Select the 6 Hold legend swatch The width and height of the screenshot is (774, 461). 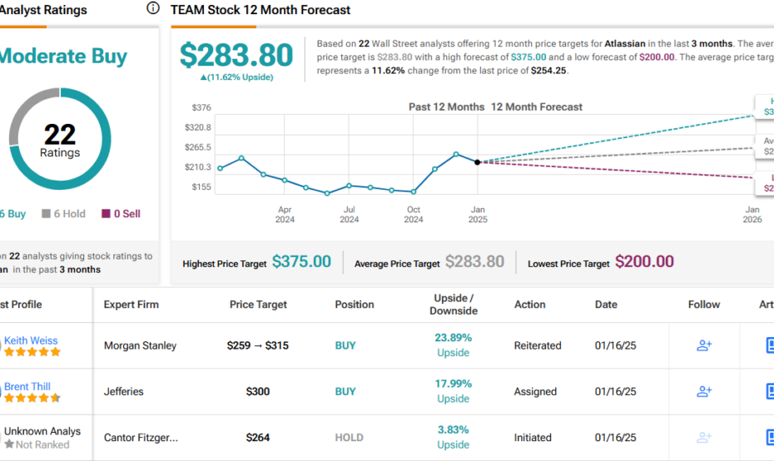click(46, 214)
